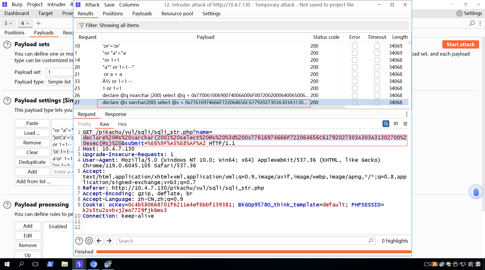Open Payload settings help icon
485x270 pixels.
tap(7, 101)
